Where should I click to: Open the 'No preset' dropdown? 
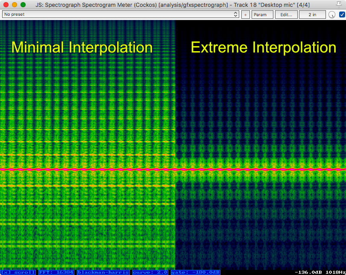[115, 14]
